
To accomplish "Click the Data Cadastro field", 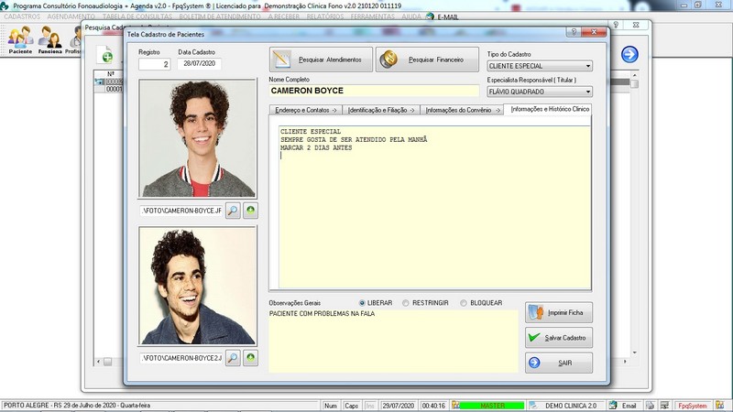I will click(x=199, y=63).
